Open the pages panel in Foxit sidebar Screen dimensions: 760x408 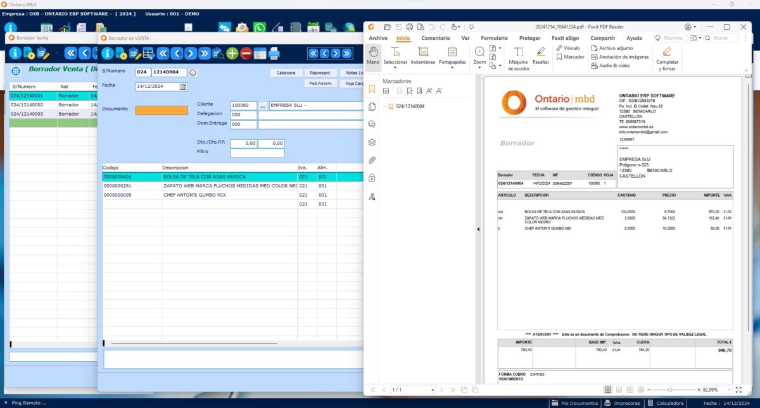click(x=372, y=107)
